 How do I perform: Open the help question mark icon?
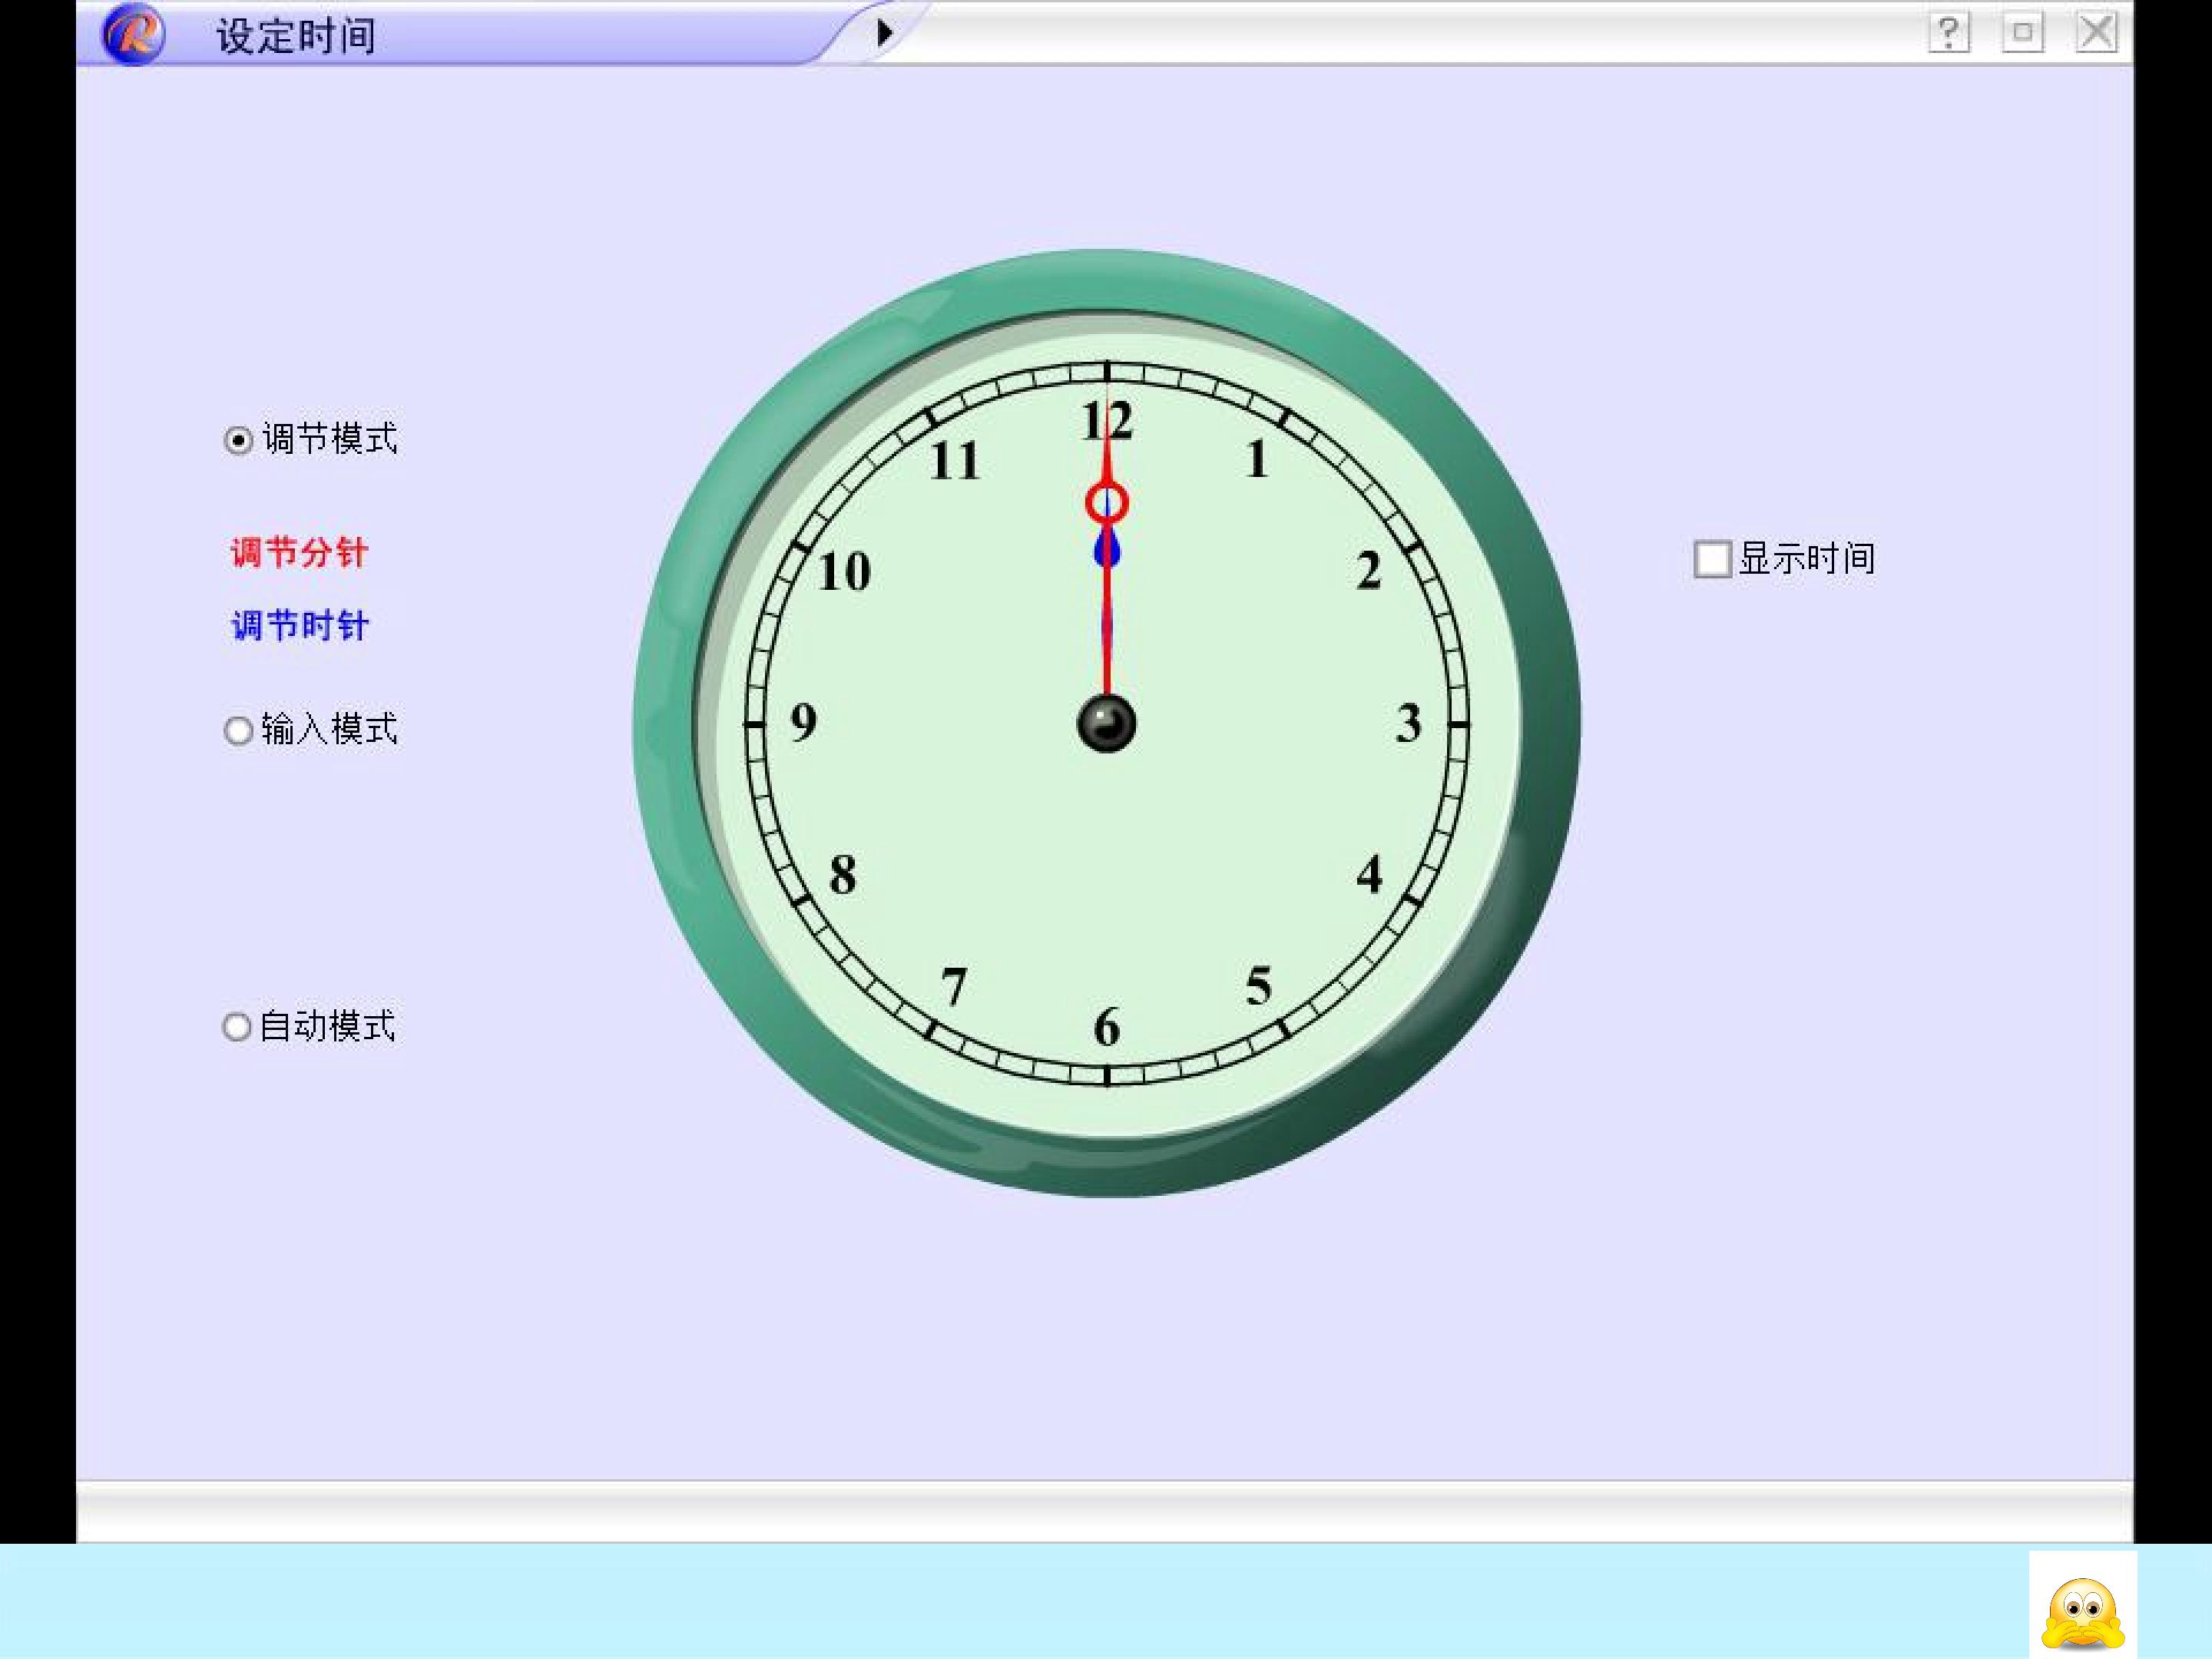tap(1948, 33)
